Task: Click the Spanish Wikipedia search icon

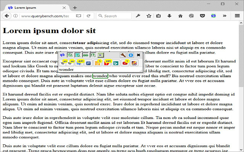Action: (x=71, y=63)
